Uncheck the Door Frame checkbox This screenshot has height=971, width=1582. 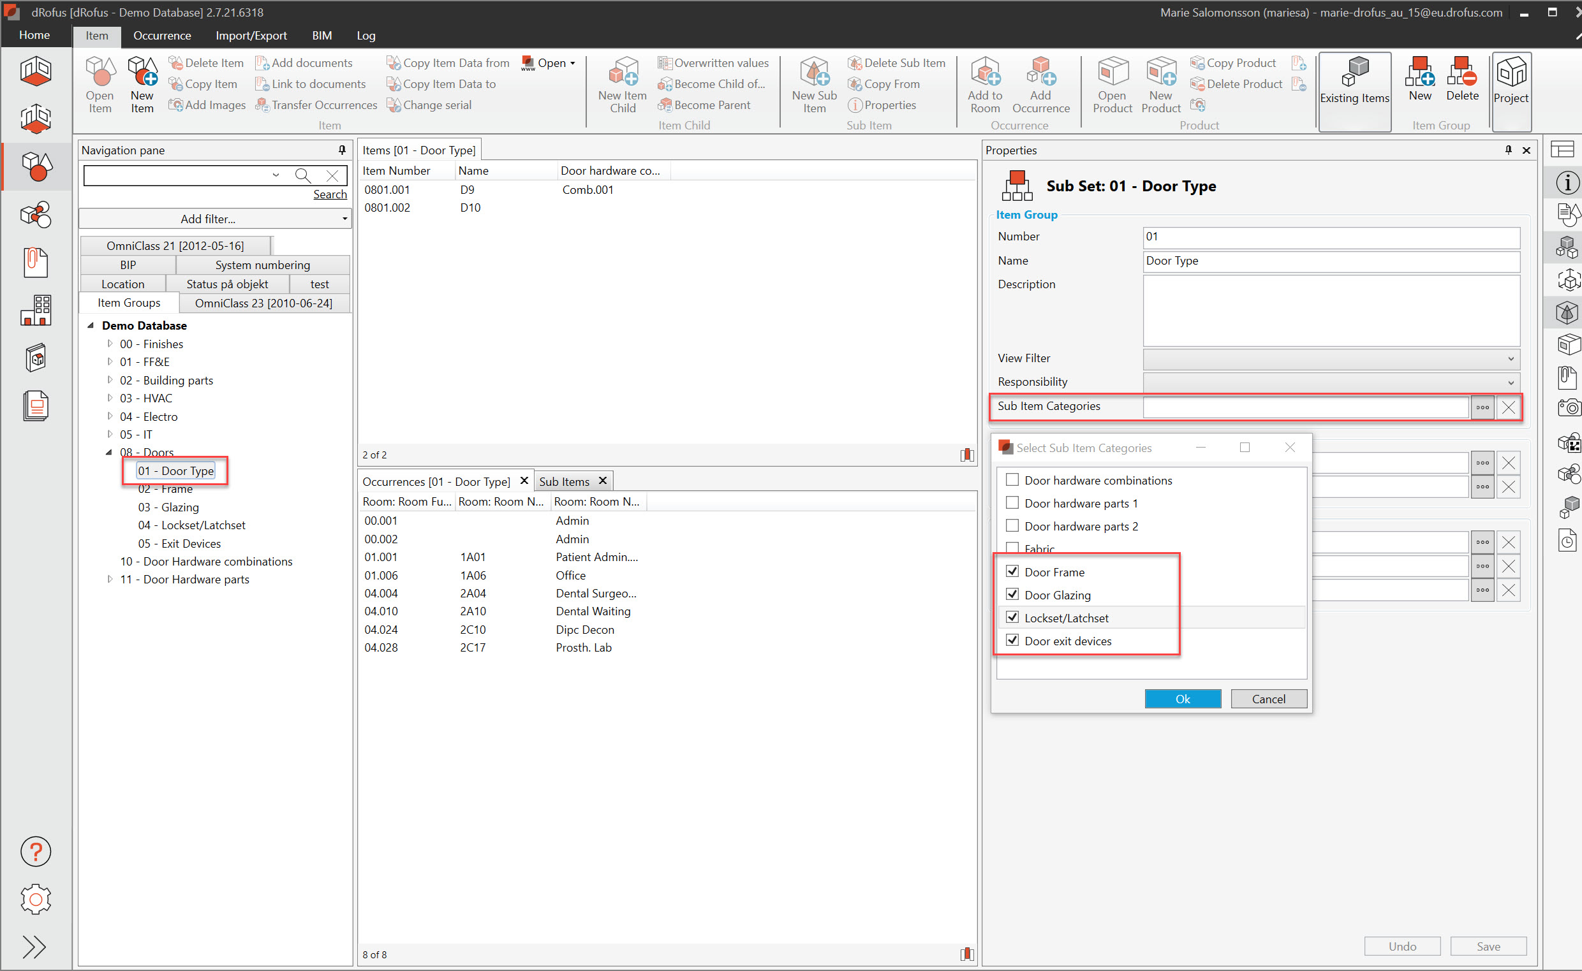coord(1012,571)
